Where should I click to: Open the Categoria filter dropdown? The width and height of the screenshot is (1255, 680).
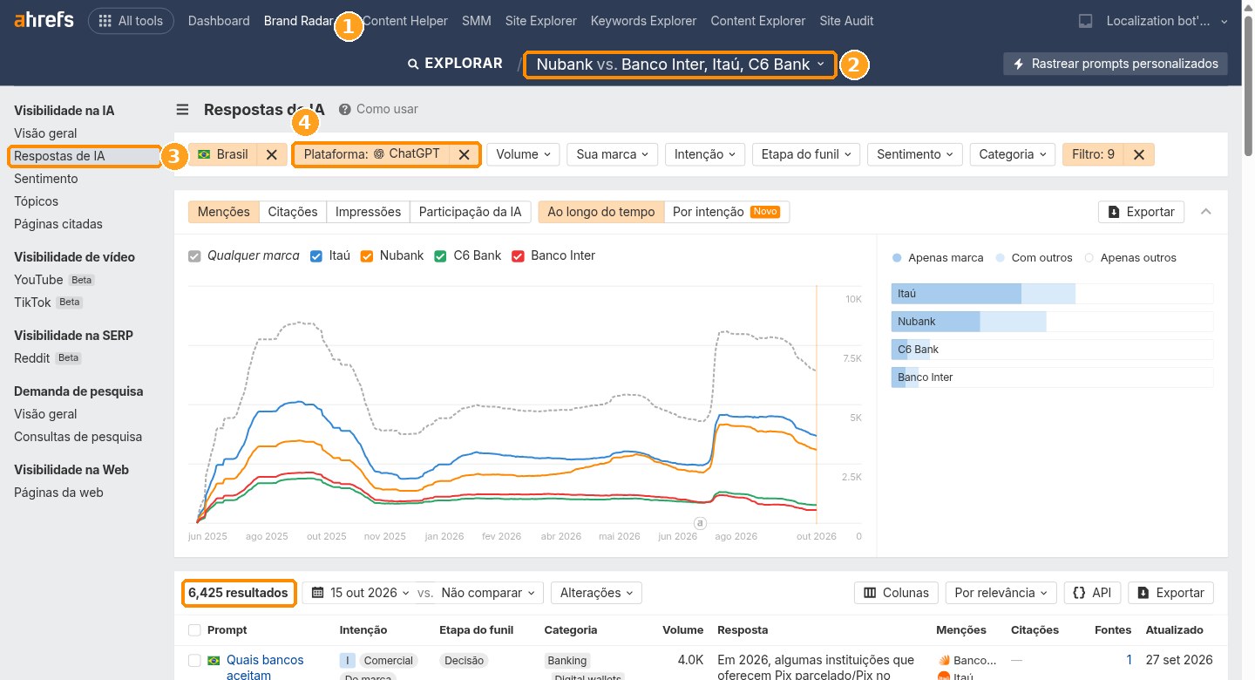tap(1013, 154)
